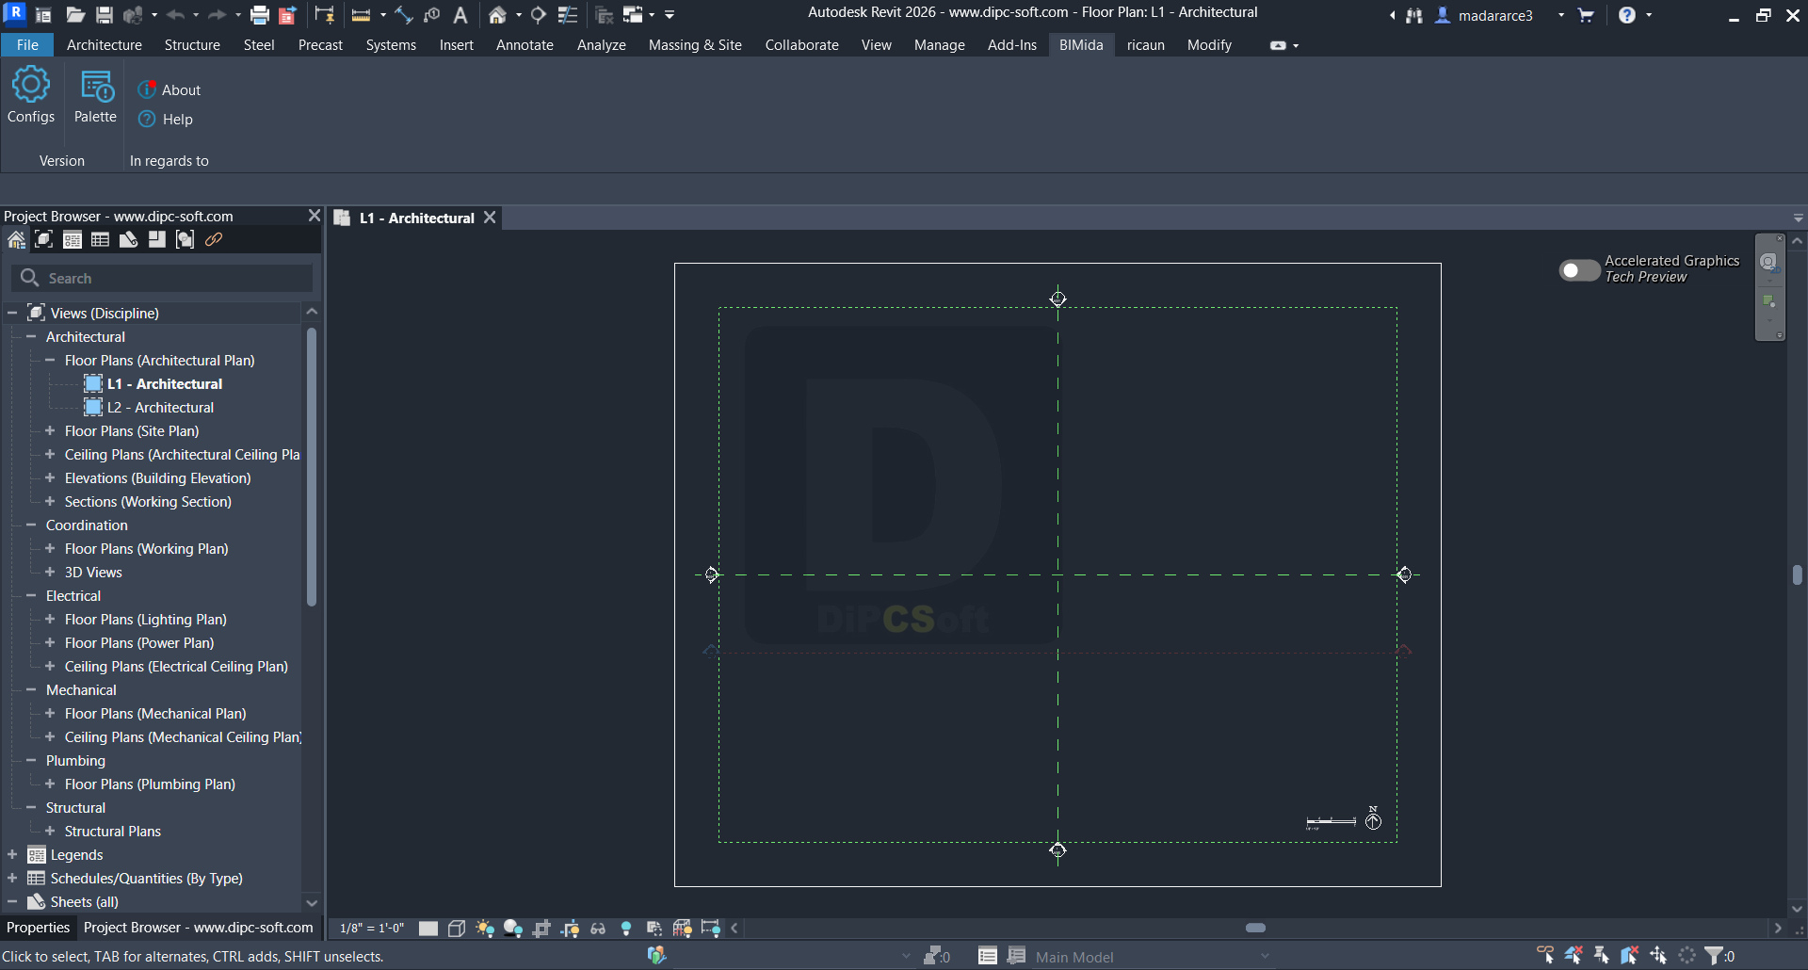Open Detail Level icon in view control bar

click(x=428, y=929)
